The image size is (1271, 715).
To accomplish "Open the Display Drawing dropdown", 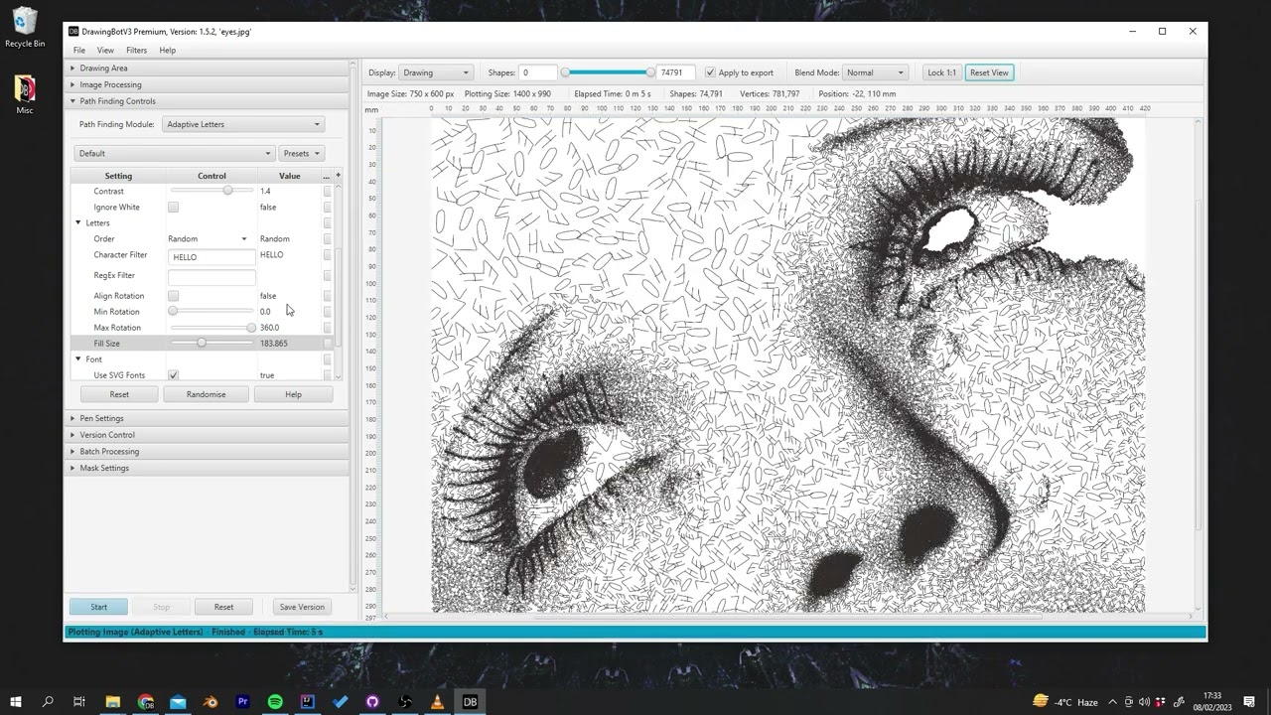I will coord(435,72).
